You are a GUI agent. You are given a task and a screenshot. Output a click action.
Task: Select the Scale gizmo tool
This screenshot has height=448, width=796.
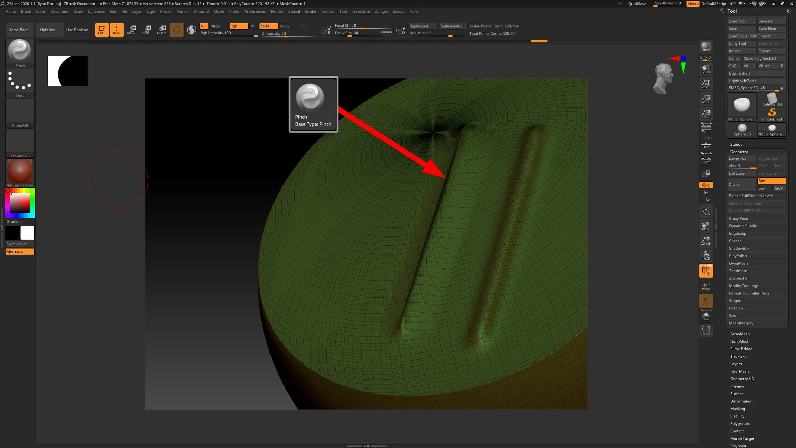tap(146, 30)
